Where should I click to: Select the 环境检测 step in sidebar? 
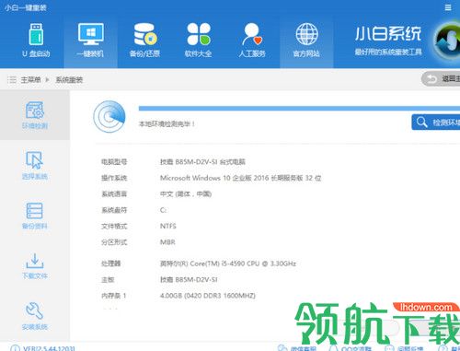[x=35, y=115]
